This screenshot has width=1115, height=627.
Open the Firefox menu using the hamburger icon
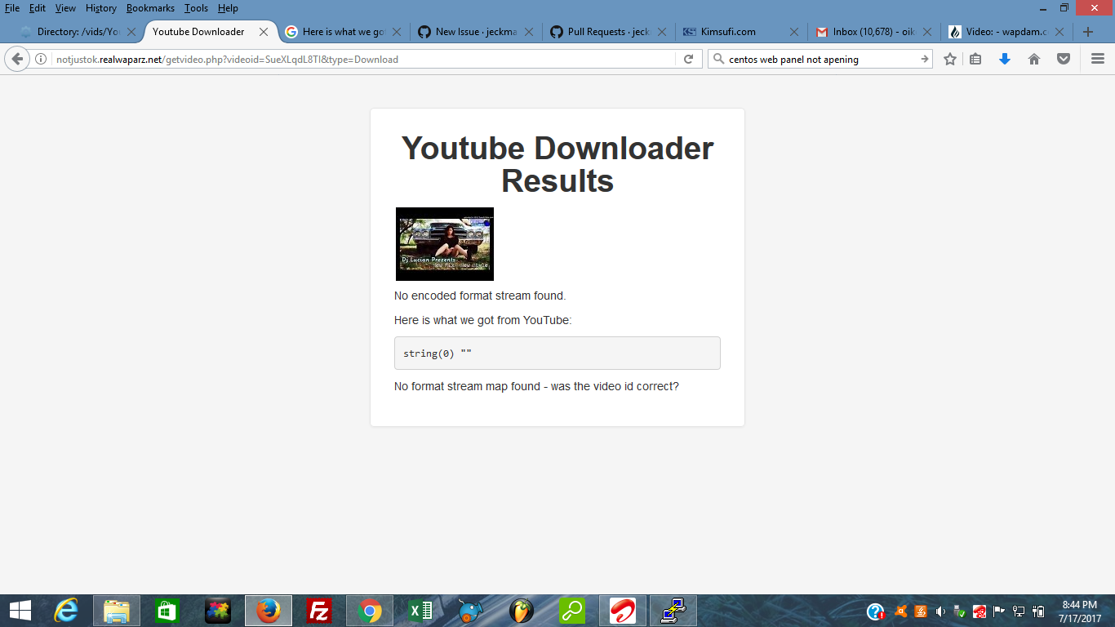[1097, 59]
